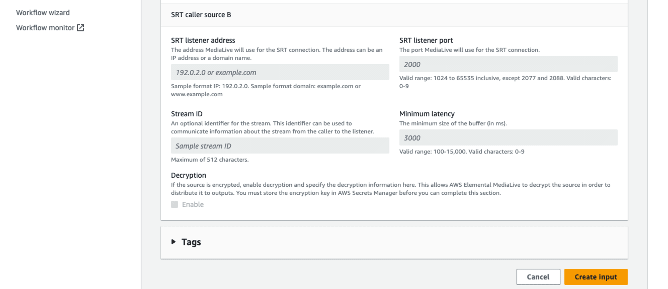Screen dimensions: 668x289
Task: Click the external link icon beside Workflow monitor
Action: point(80,28)
